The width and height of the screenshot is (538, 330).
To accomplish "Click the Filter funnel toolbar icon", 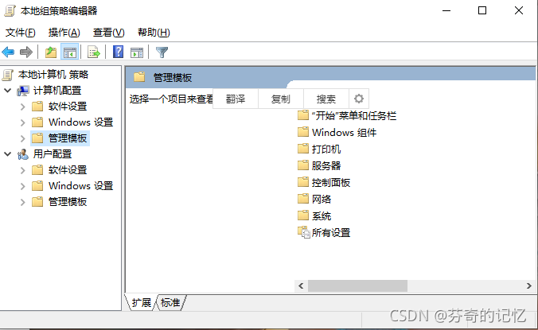I will [162, 52].
